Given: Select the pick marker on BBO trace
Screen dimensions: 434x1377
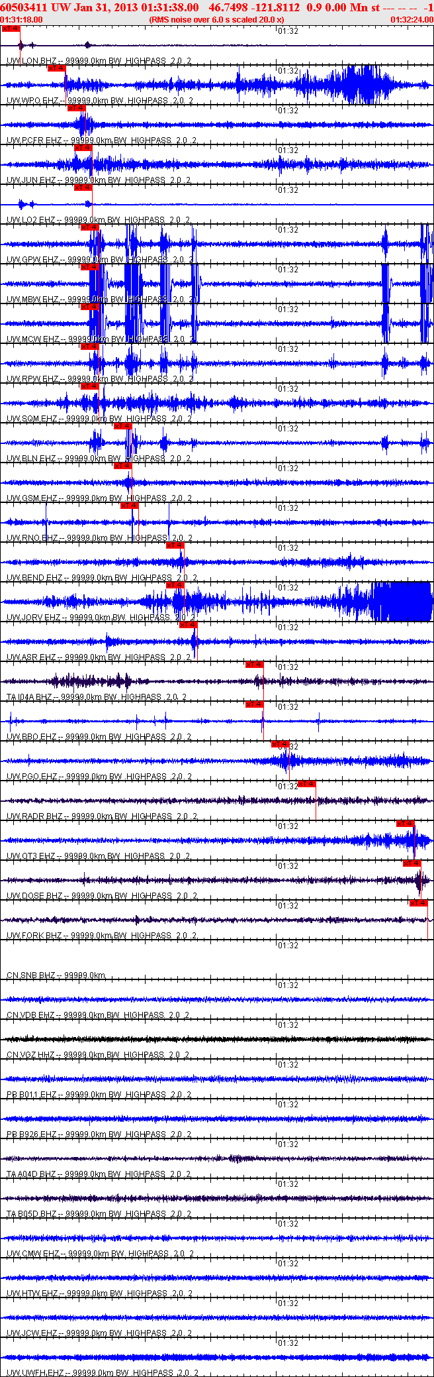Looking at the screenshot, I should click(255, 704).
